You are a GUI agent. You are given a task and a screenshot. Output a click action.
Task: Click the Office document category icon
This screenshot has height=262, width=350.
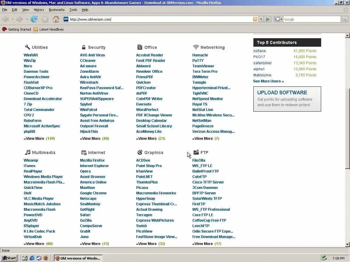[x=140, y=47]
